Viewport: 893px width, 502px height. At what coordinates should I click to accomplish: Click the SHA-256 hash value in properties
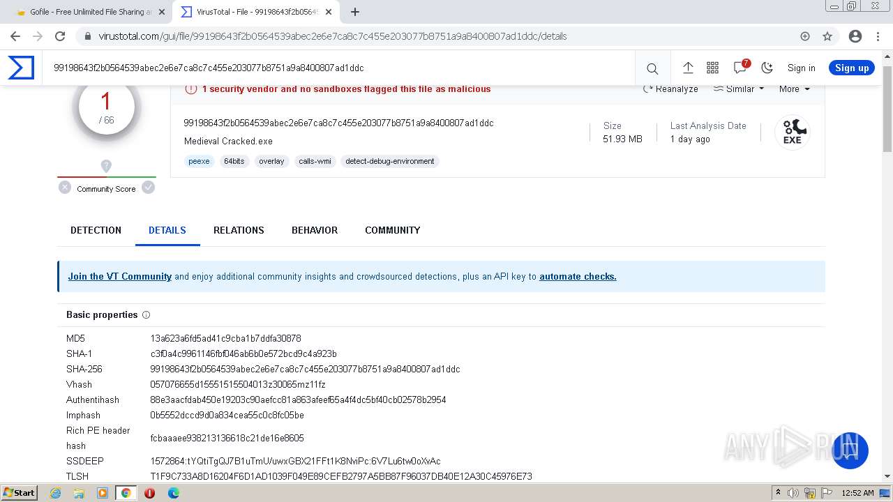305,369
